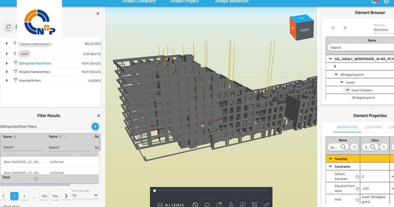Expand the System Classification filter row
This screenshot has height=207, width=394.
tap(7, 43)
